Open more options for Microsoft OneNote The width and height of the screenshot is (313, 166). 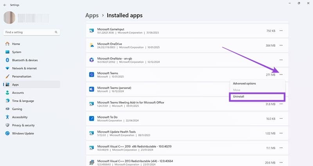(x=281, y=60)
